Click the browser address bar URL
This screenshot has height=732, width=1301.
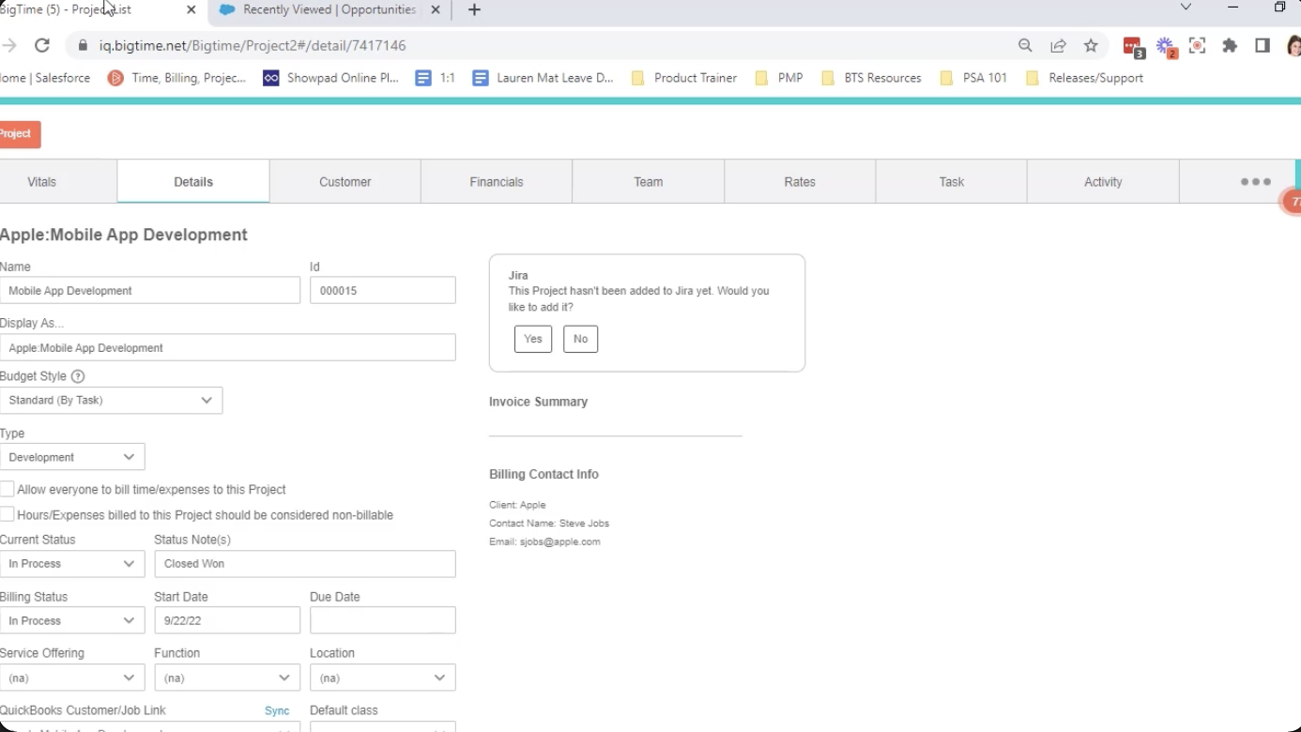click(253, 45)
